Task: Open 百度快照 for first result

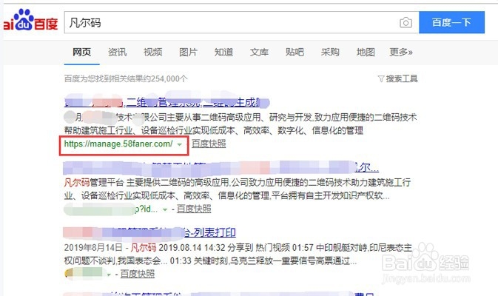Action: (209, 144)
